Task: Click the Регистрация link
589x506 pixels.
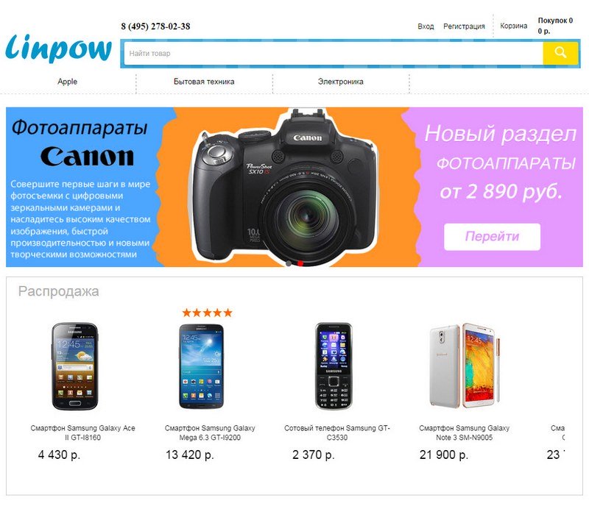Action: [x=464, y=26]
